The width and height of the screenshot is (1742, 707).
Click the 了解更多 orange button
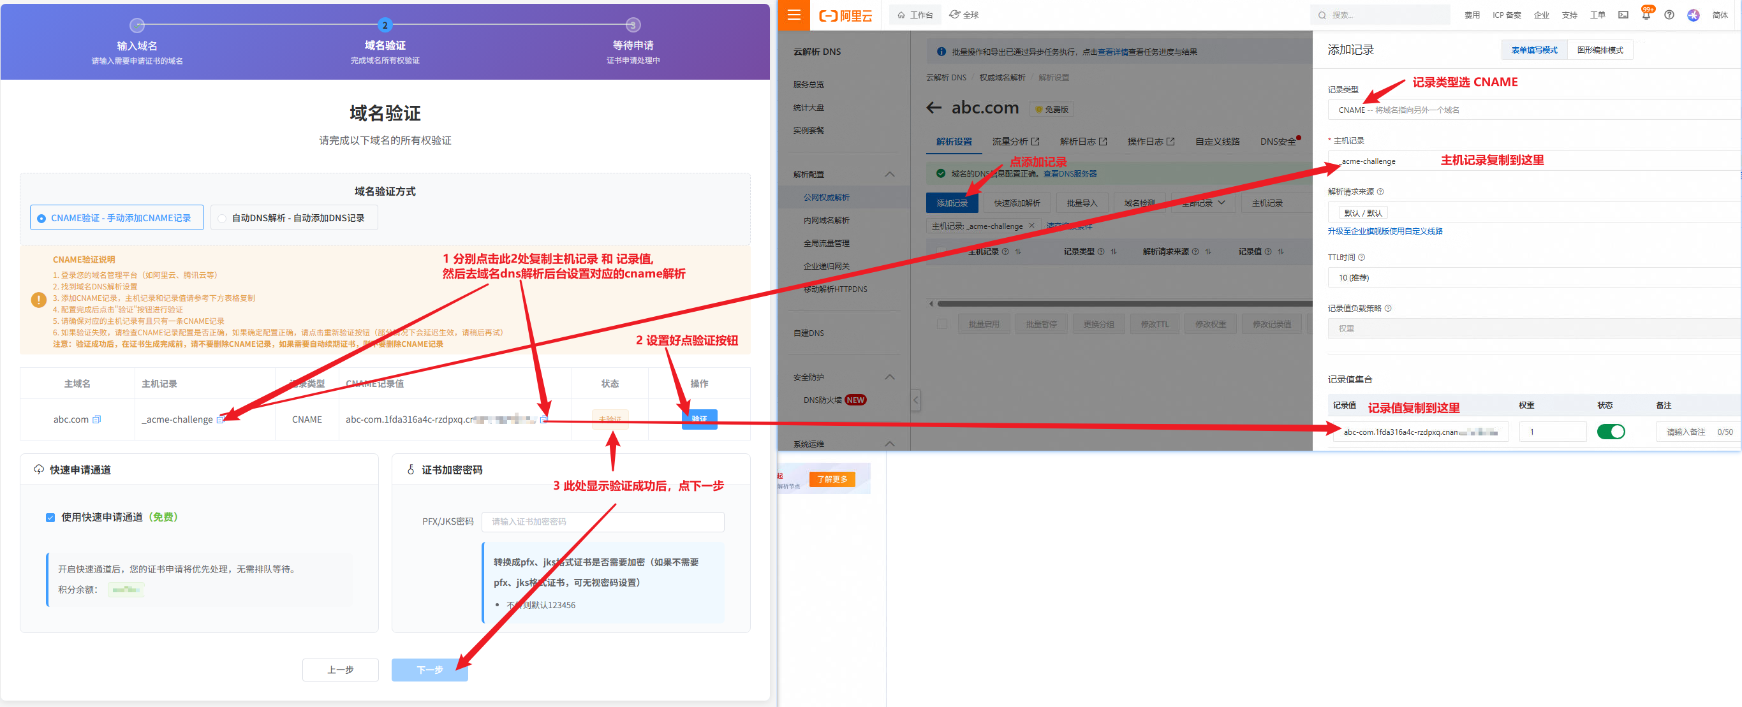coord(832,479)
